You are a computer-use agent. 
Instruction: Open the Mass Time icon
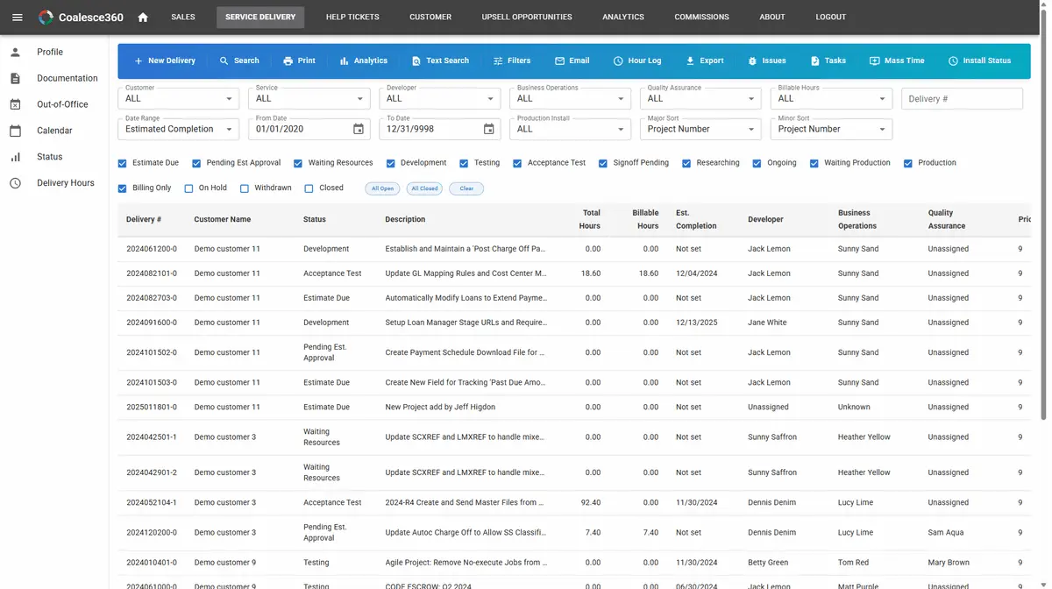(x=873, y=60)
